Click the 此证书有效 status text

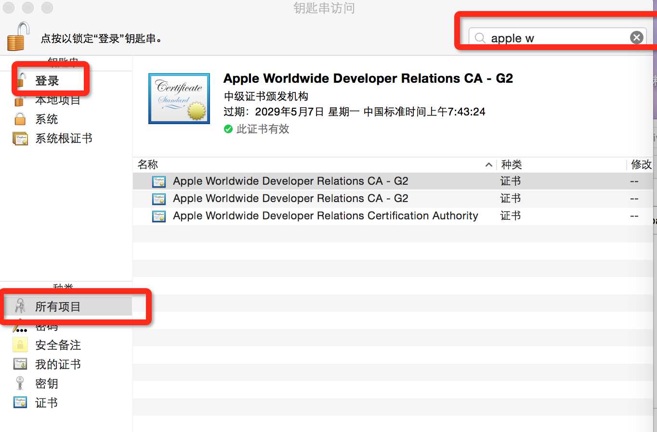click(x=263, y=129)
